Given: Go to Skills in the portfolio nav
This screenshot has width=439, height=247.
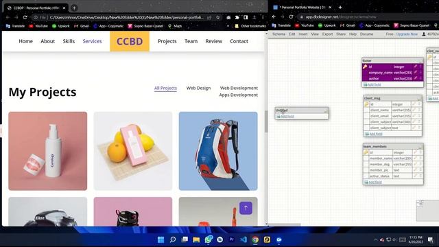Looking at the screenshot, I should 69,41.
